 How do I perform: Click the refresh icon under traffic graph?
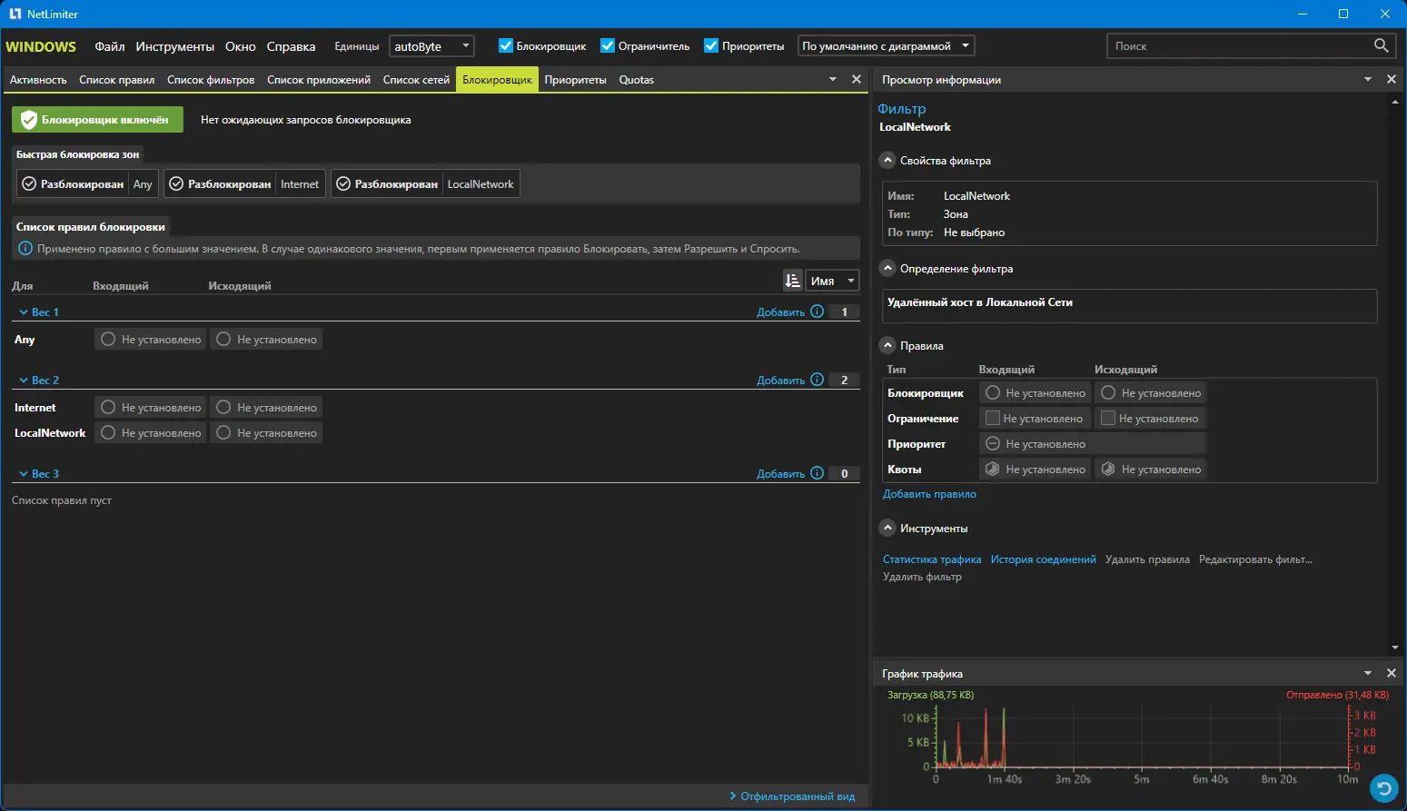pos(1383,788)
